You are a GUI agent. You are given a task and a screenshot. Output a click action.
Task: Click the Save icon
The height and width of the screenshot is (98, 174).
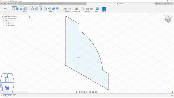tap(8, 4)
